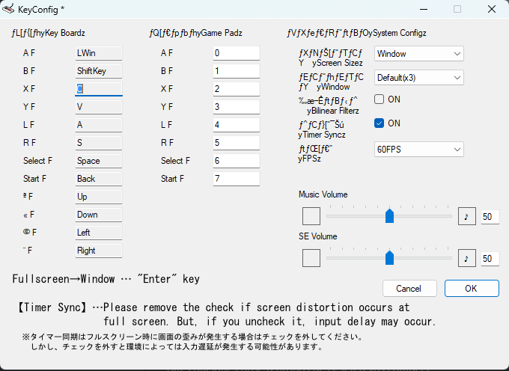Click the blank button left of Music Volume slider
This screenshot has width=509, height=371.
(311, 216)
